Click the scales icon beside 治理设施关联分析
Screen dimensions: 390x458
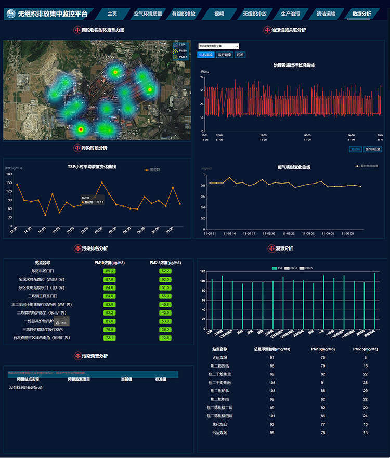tap(267, 30)
